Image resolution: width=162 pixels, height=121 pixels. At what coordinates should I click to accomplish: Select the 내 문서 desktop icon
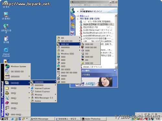6,5
